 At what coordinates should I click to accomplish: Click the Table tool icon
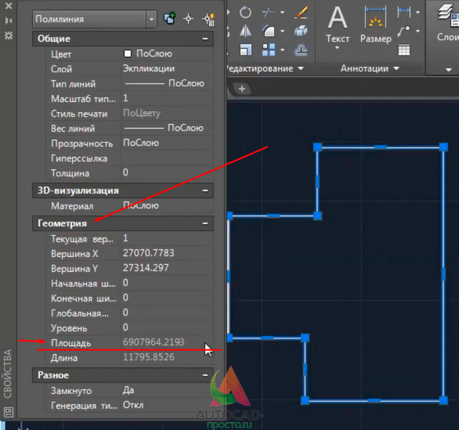(x=404, y=50)
